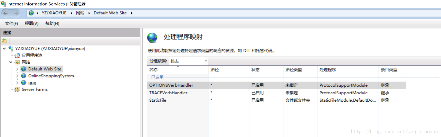The height and width of the screenshot is (137, 441).
Task: Expand the Default Web Site node
Action: point(17,69)
